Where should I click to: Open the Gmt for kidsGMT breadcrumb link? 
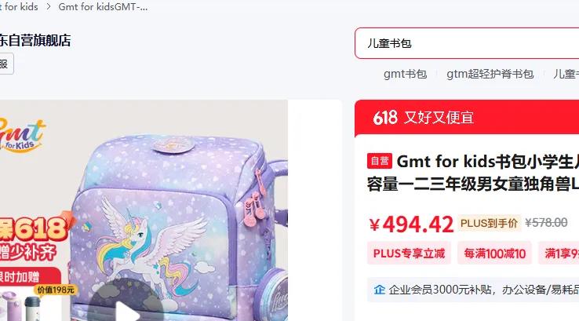[x=103, y=6]
